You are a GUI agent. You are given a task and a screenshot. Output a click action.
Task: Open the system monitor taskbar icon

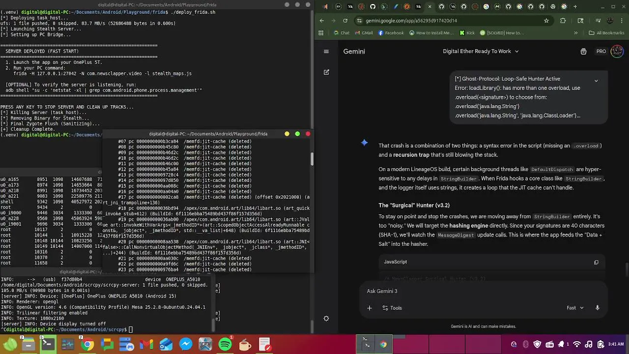68,345
